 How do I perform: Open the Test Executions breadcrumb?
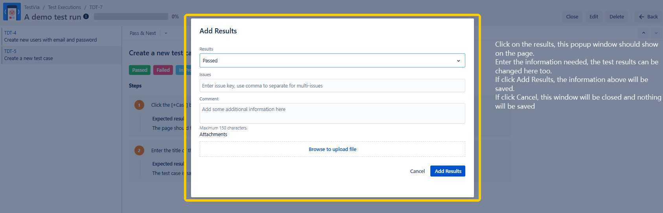pyautogui.click(x=64, y=7)
